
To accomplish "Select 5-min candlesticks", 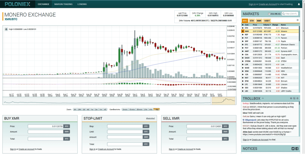I will click(x=125, y=109).
